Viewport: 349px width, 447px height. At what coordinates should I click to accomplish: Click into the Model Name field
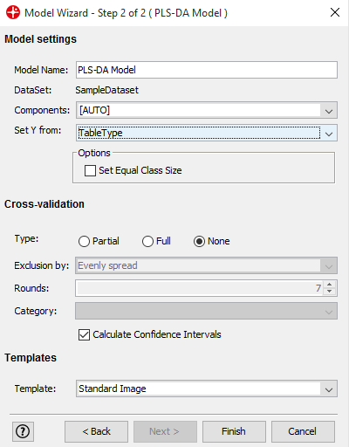(207, 70)
